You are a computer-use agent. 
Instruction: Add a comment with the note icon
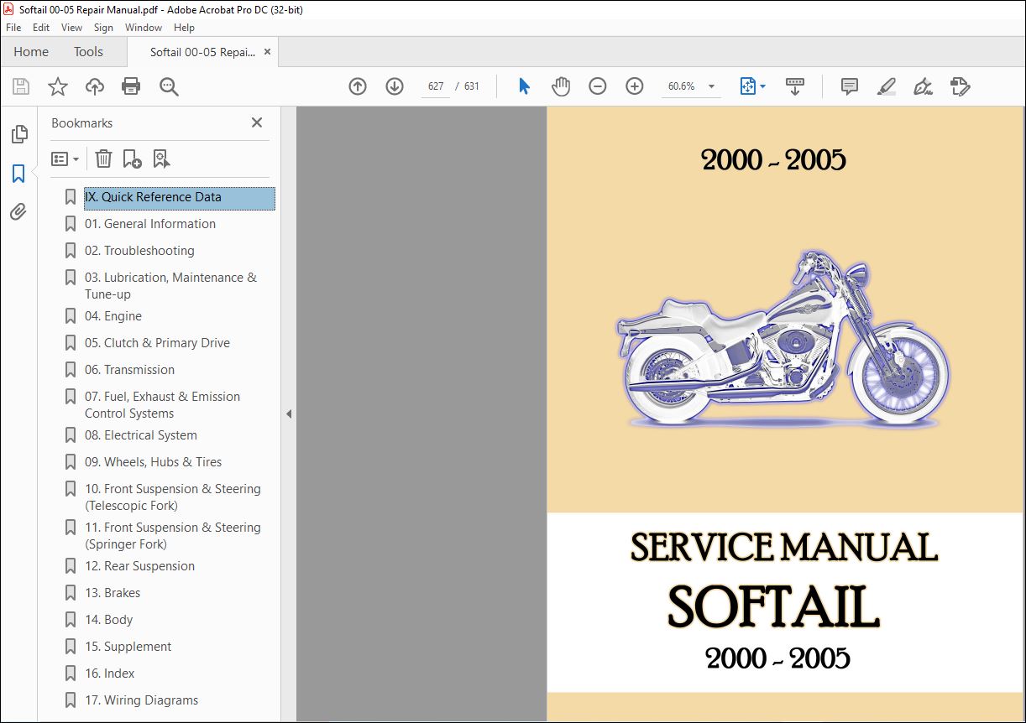pos(850,86)
